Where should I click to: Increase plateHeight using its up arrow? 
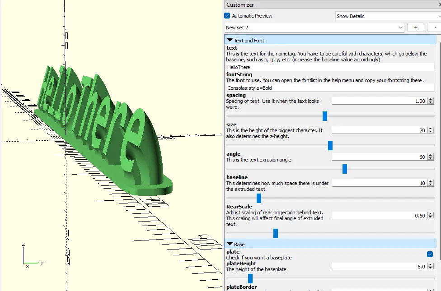430,264
